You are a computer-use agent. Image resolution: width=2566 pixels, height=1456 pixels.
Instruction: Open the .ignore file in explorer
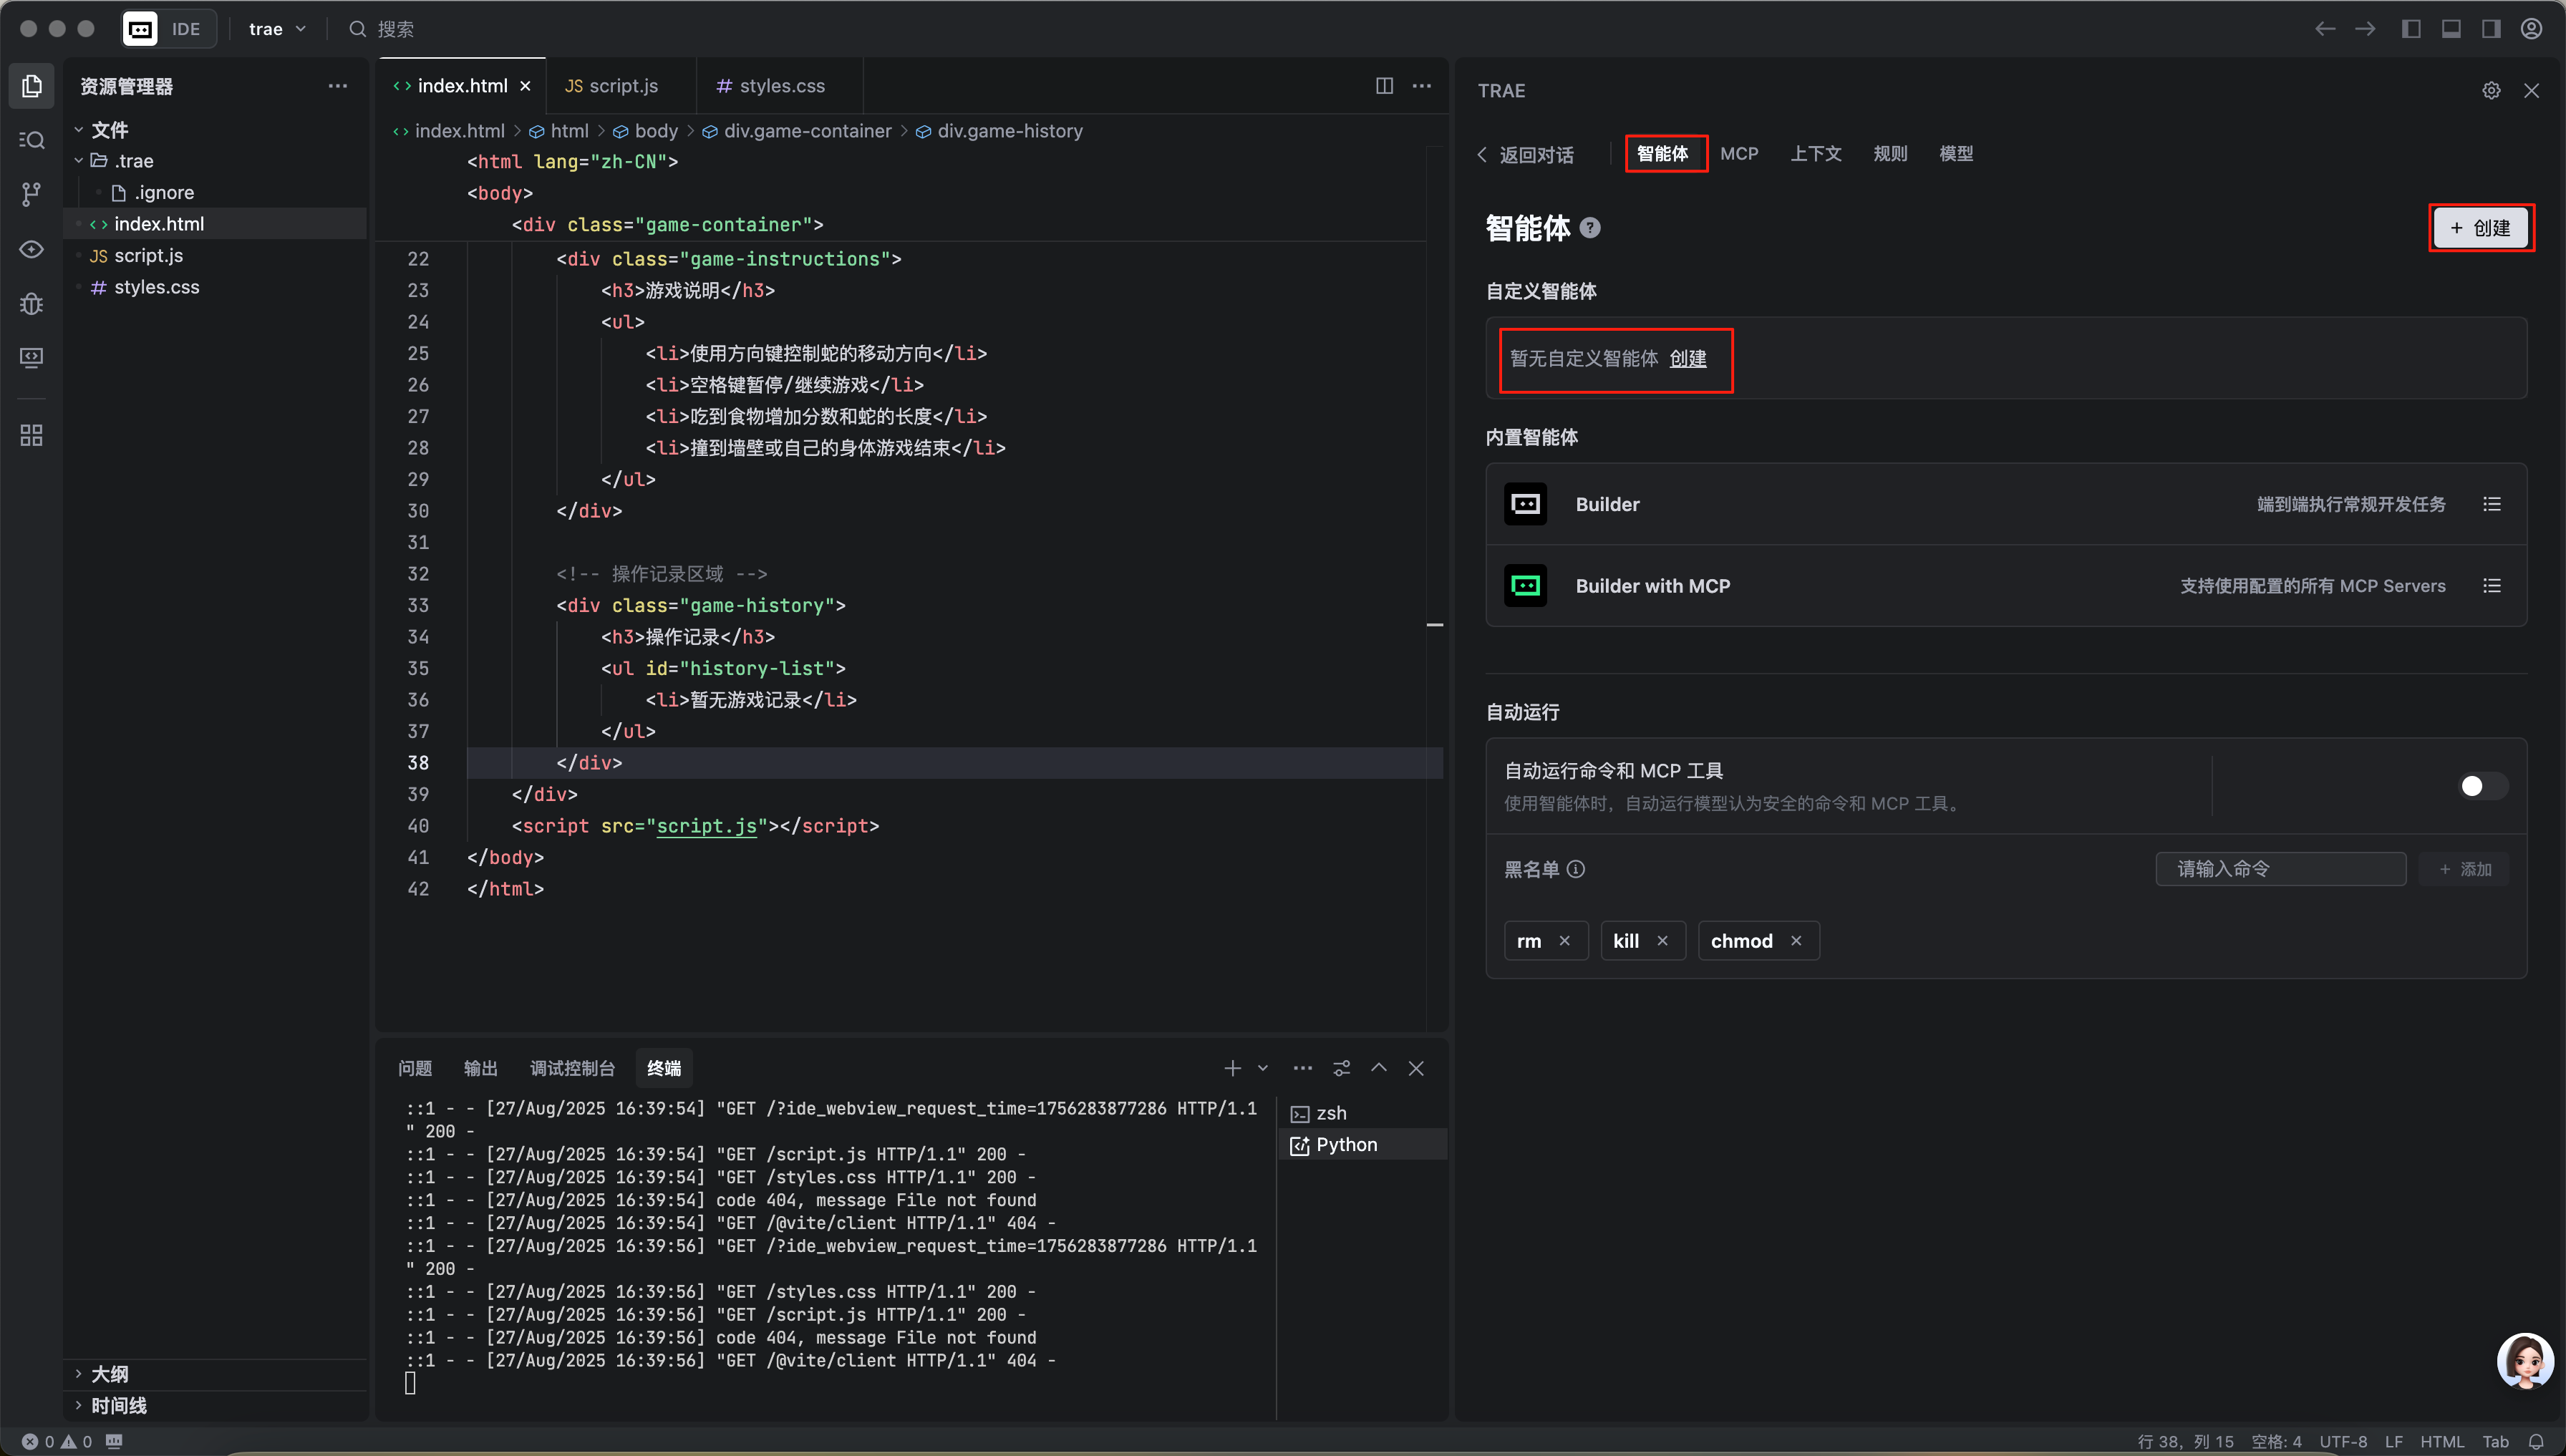pos(164,192)
